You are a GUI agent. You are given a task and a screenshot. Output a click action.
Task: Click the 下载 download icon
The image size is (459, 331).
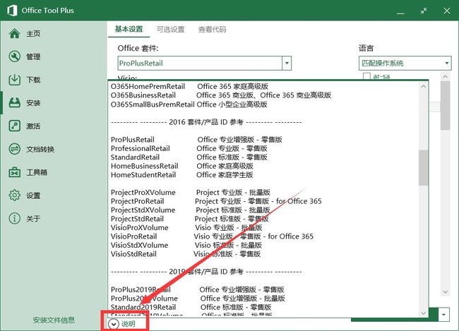click(14, 80)
